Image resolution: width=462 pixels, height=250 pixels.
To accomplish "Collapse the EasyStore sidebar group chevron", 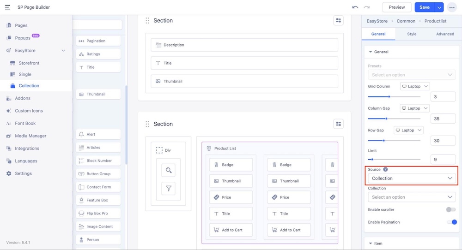I will (x=63, y=51).
